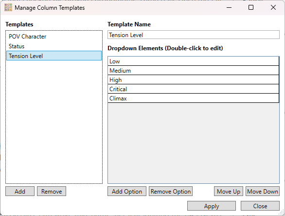The image size is (285, 216).
Task: Maximize the Manage Column Templates window
Action: 251,7
